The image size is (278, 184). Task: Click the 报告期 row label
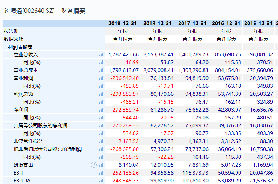(11, 31)
